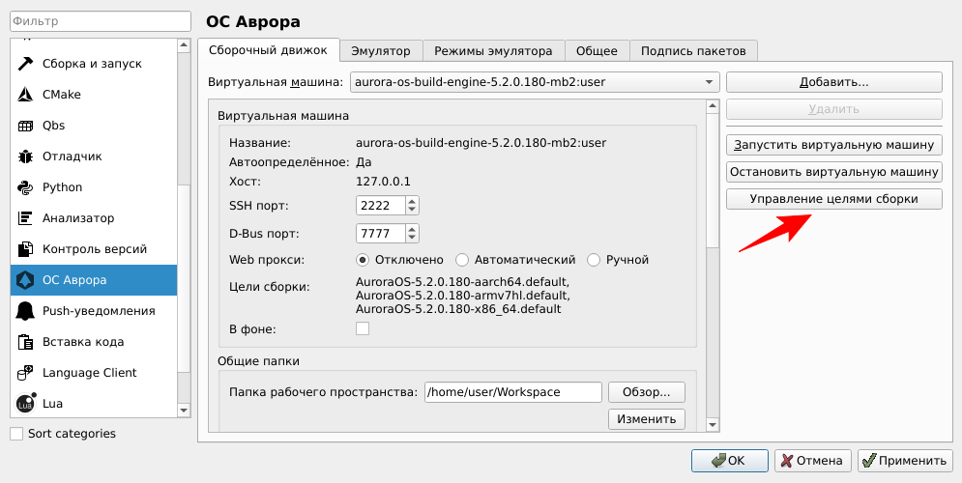Decrease the D-Bus порт spinner value
This screenshot has width=962, height=483.
(x=413, y=238)
